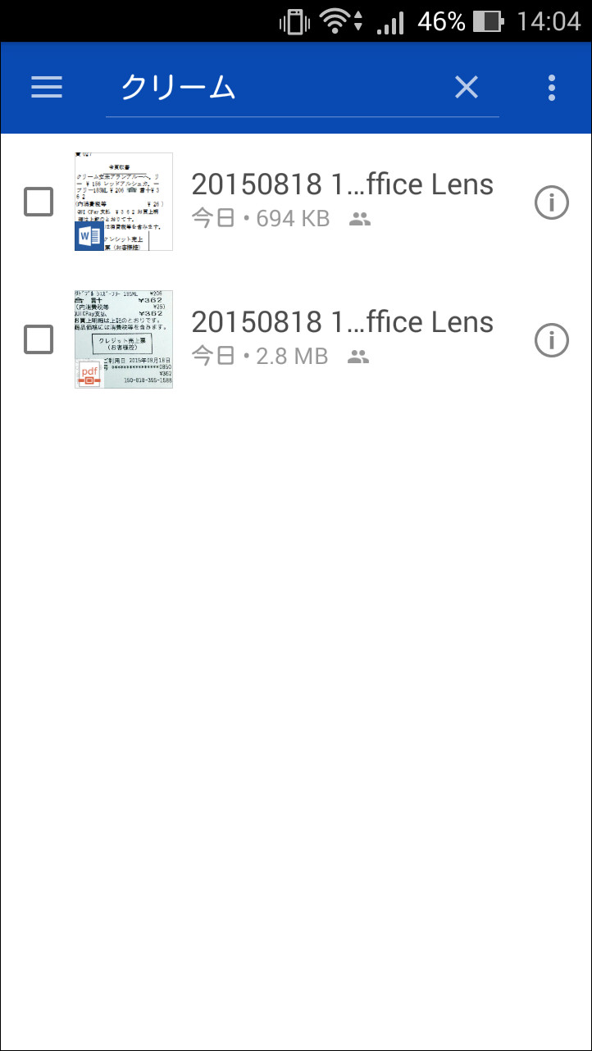Open the overflow options menu
This screenshot has height=1051, width=592.
tap(551, 88)
